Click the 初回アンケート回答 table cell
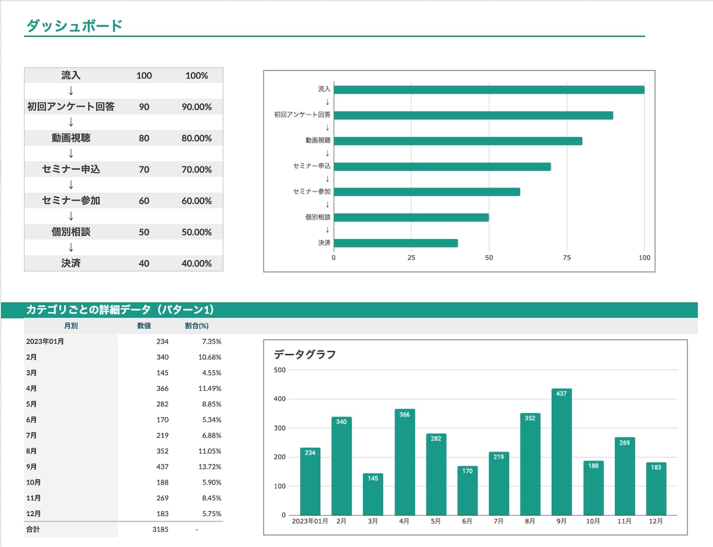713x547 pixels. point(71,107)
